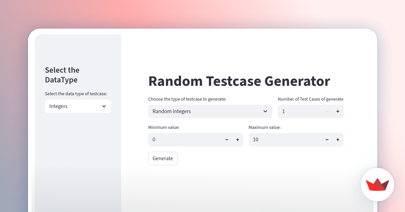405x212 pixels.
Task: Click the minus icon for Number of Test Cases
Action: (x=327, y=111)
